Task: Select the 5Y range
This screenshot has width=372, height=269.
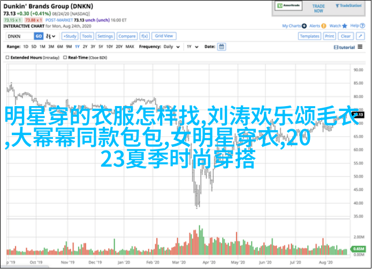Action: click(101, 47)
